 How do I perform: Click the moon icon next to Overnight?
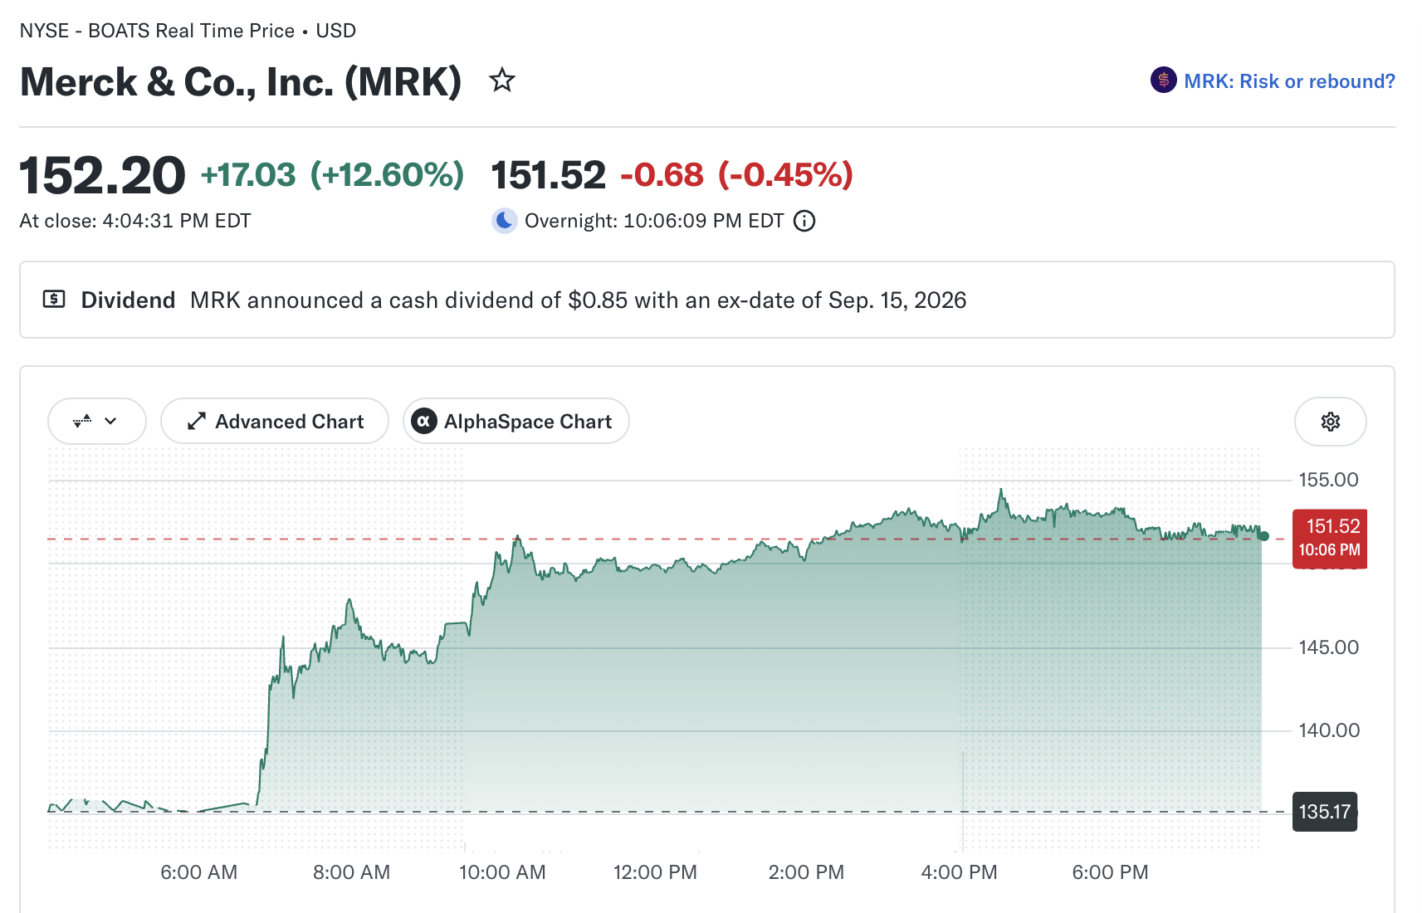coord(504,221)
